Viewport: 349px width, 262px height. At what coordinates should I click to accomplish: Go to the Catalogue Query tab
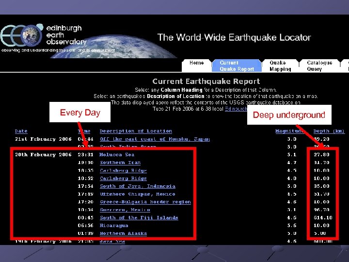[x=319, y=65]
